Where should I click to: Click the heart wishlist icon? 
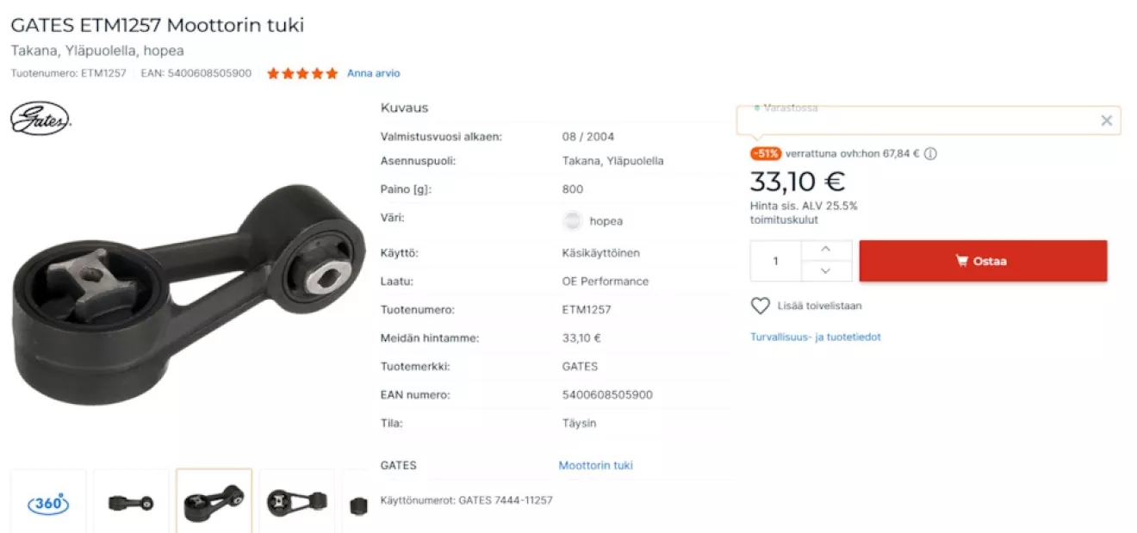pyautogui.click(x=760, y=306)
